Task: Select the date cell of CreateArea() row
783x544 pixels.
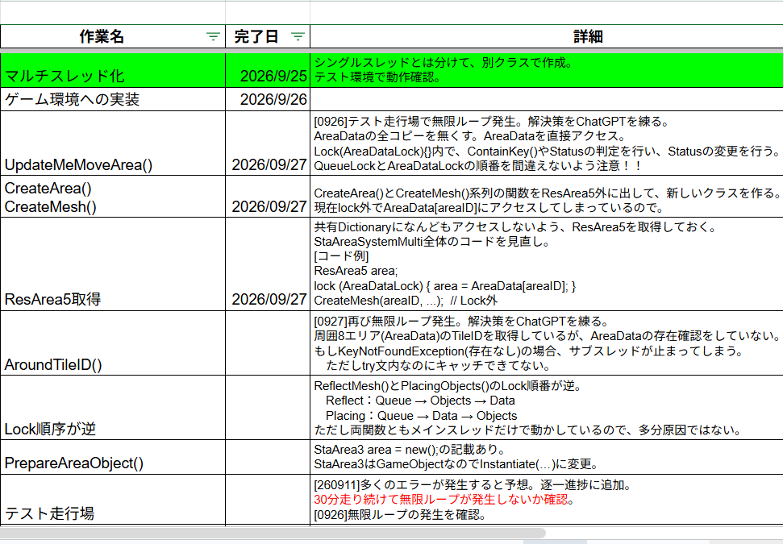Action: click(268, 196)
